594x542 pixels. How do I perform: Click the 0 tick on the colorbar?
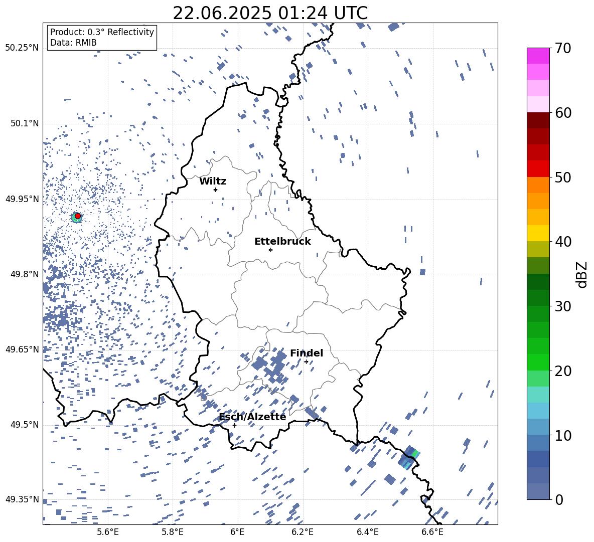[x=558, y=500]
